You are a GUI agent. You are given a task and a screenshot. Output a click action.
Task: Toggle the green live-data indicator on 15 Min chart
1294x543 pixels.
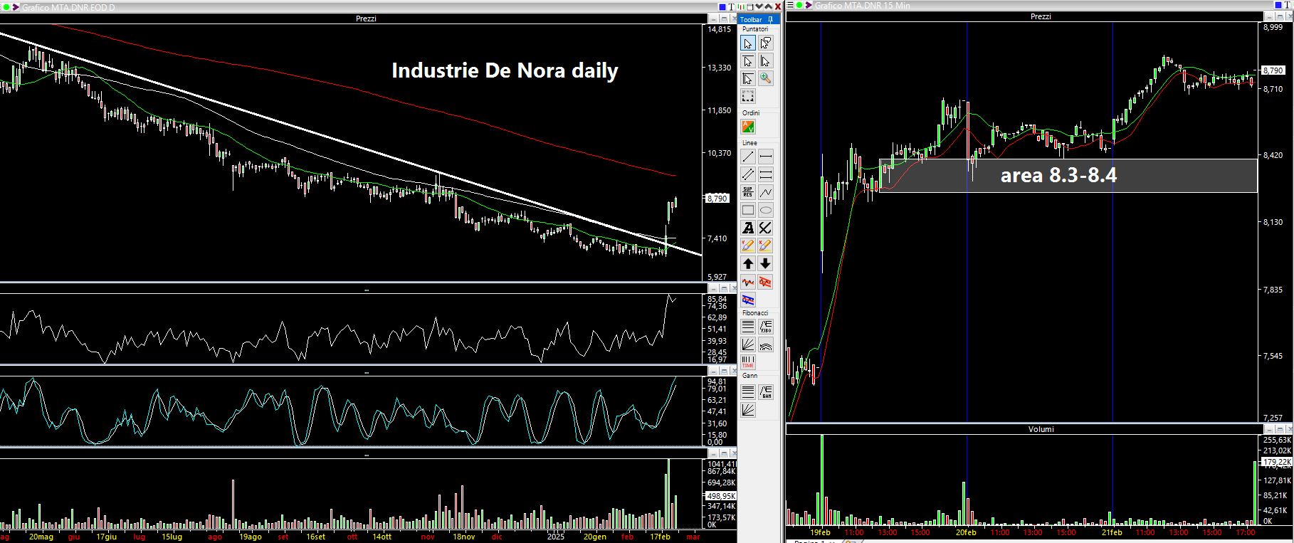[x=800, y=6]
